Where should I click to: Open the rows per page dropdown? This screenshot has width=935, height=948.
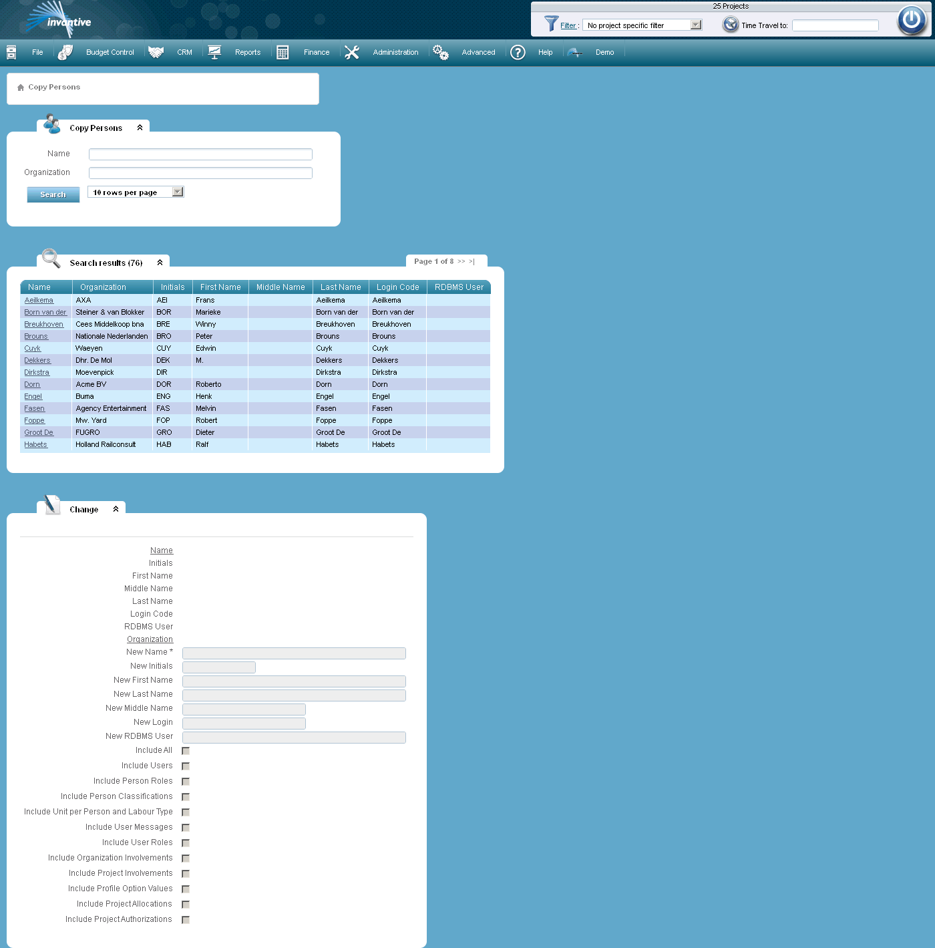tap(176, 192)
